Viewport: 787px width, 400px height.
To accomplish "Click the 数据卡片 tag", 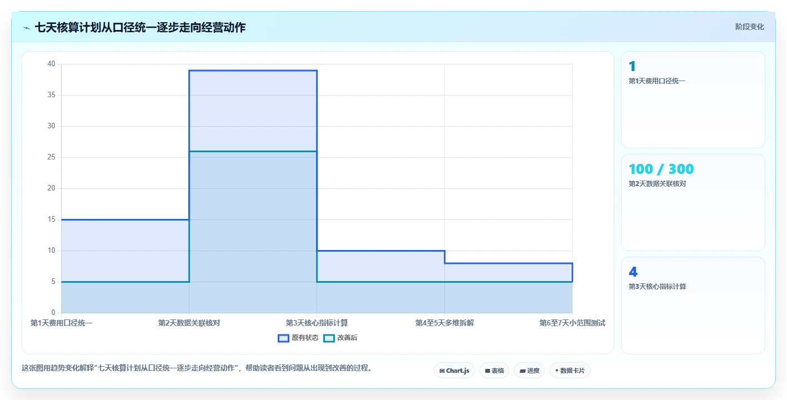I will tap(570, 371).
